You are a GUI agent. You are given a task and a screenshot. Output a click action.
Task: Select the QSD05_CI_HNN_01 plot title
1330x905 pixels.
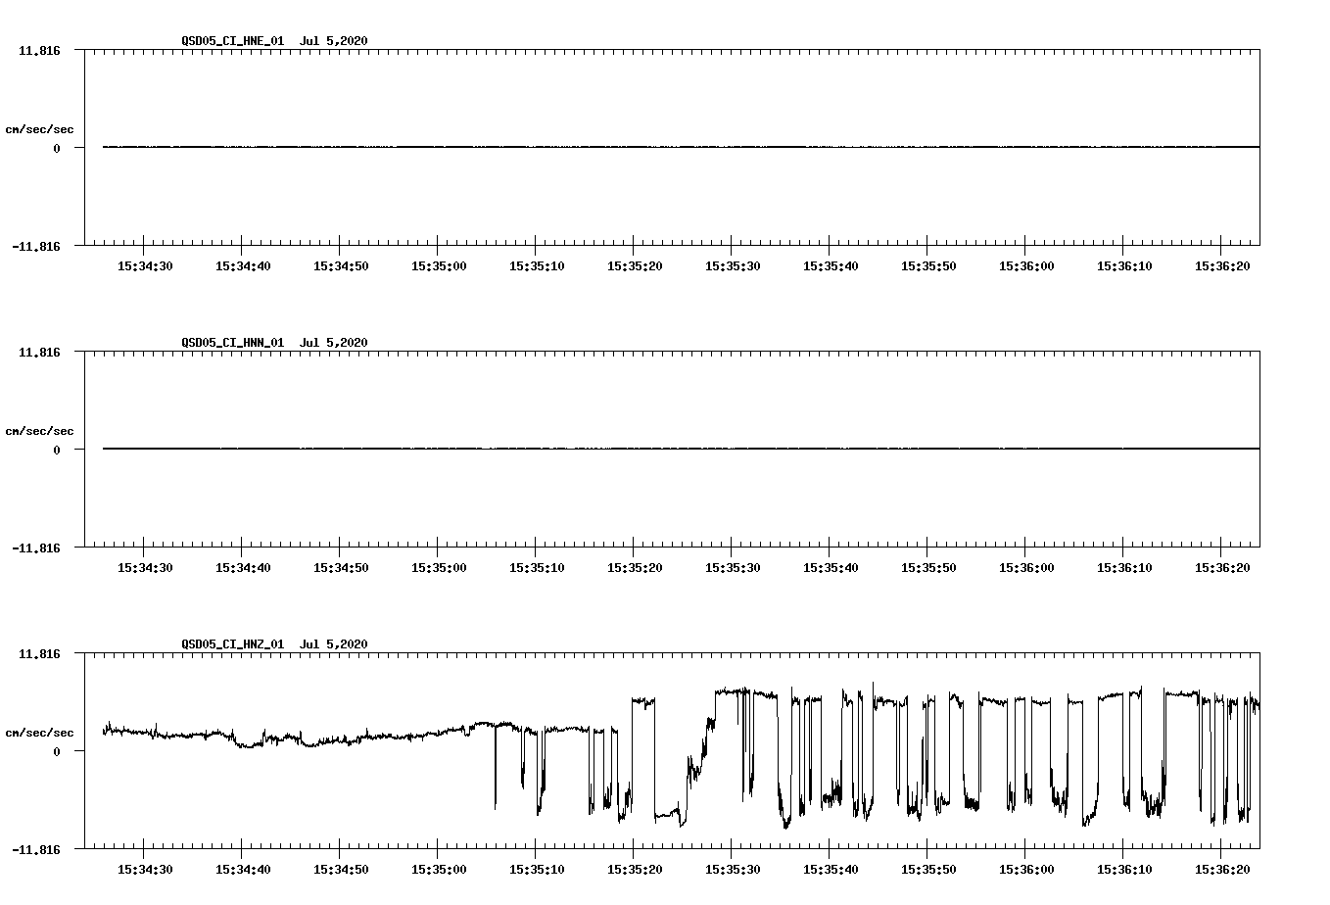pos(233,343)
